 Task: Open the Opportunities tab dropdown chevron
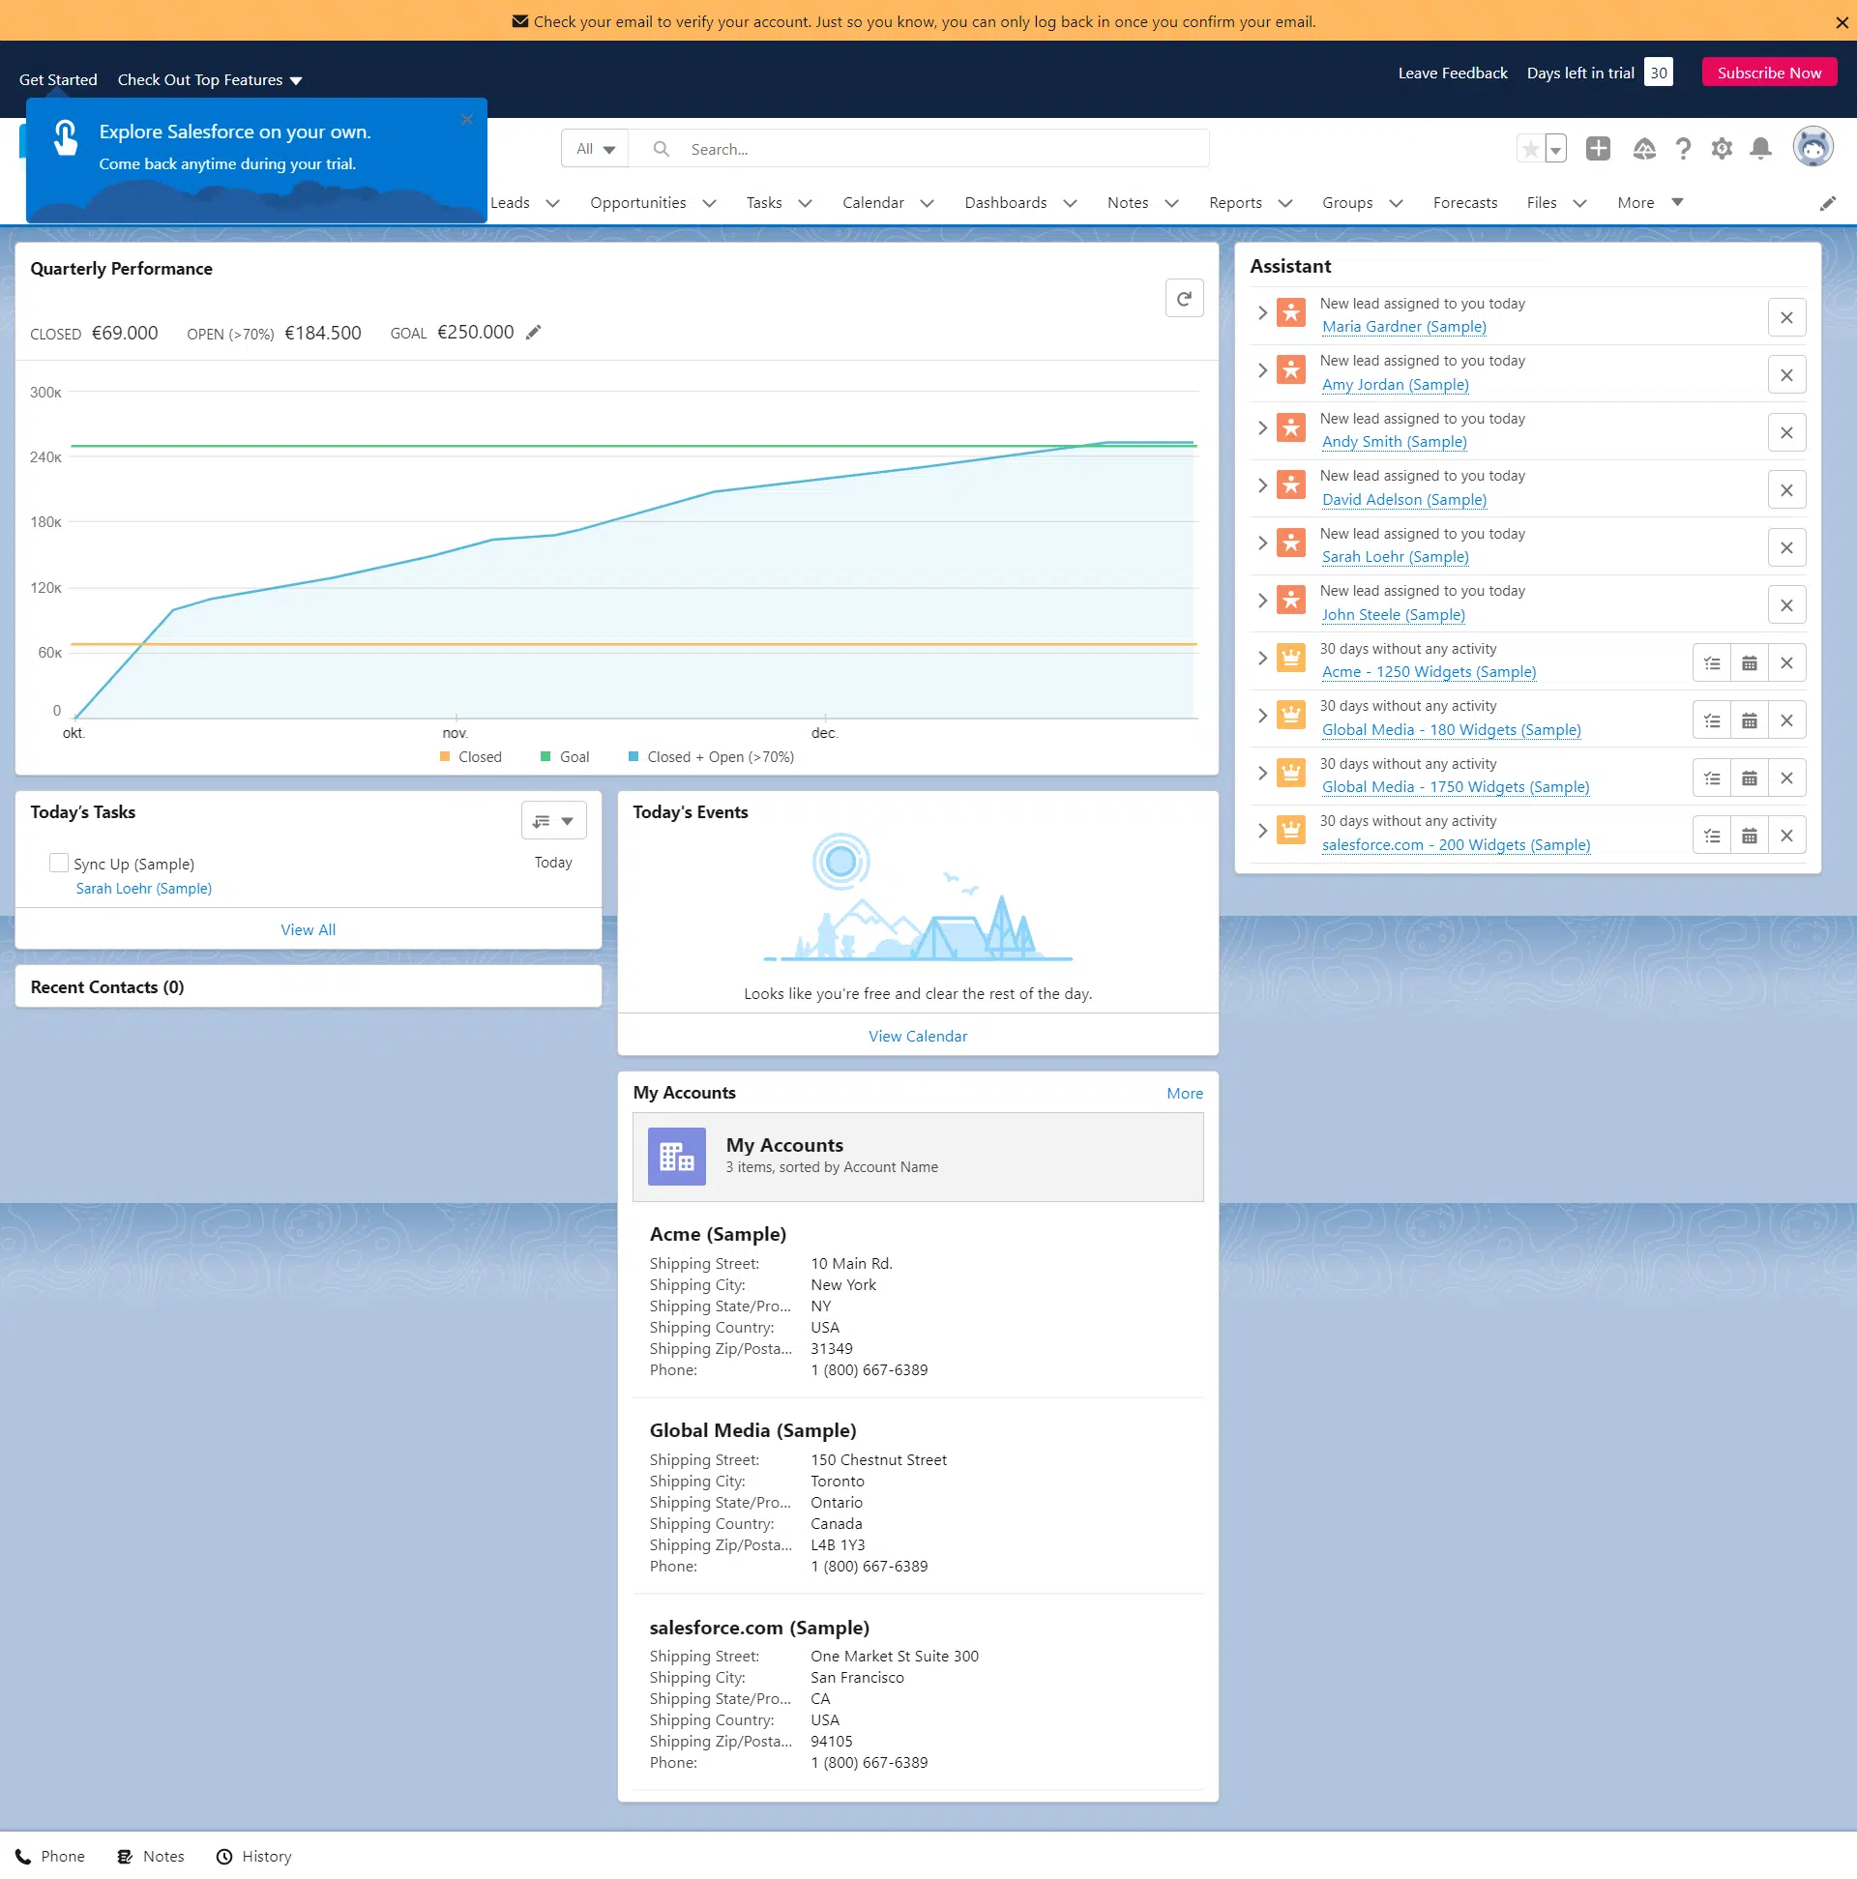(x=709, y=203)
